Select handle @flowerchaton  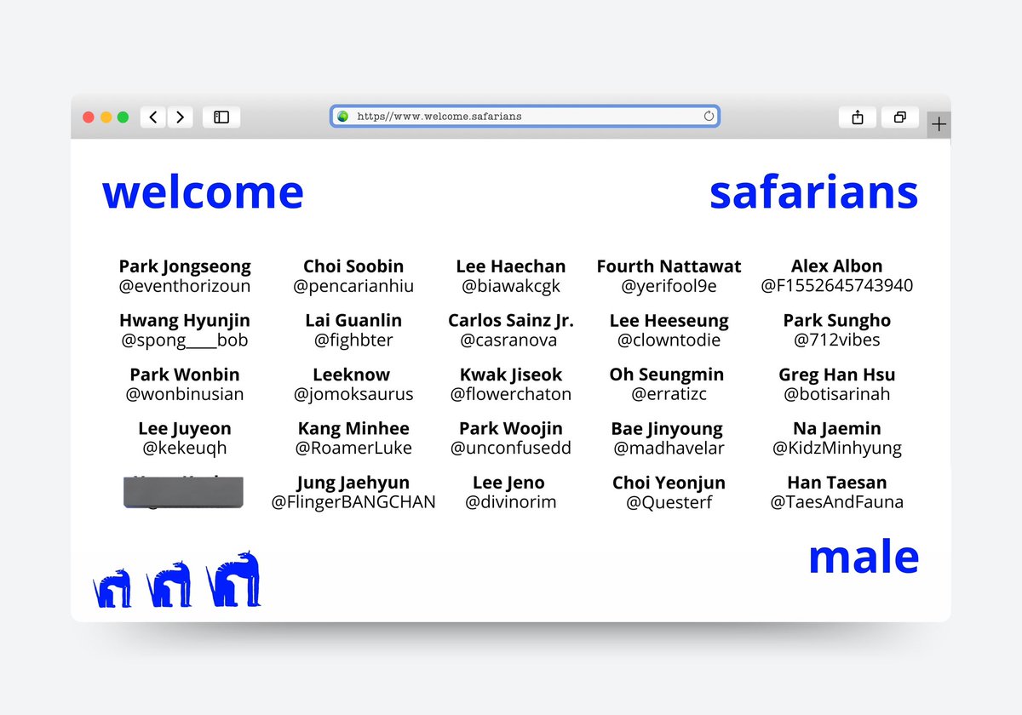click(511, 394)
